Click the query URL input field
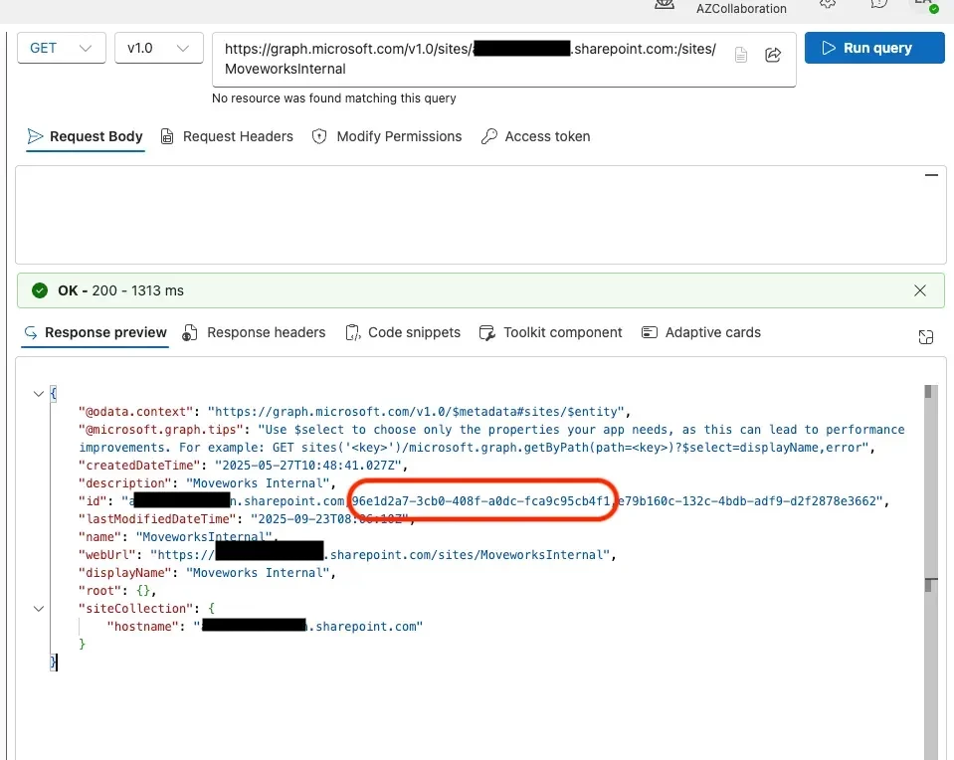The image size is (954, 760). click(503, 59)
